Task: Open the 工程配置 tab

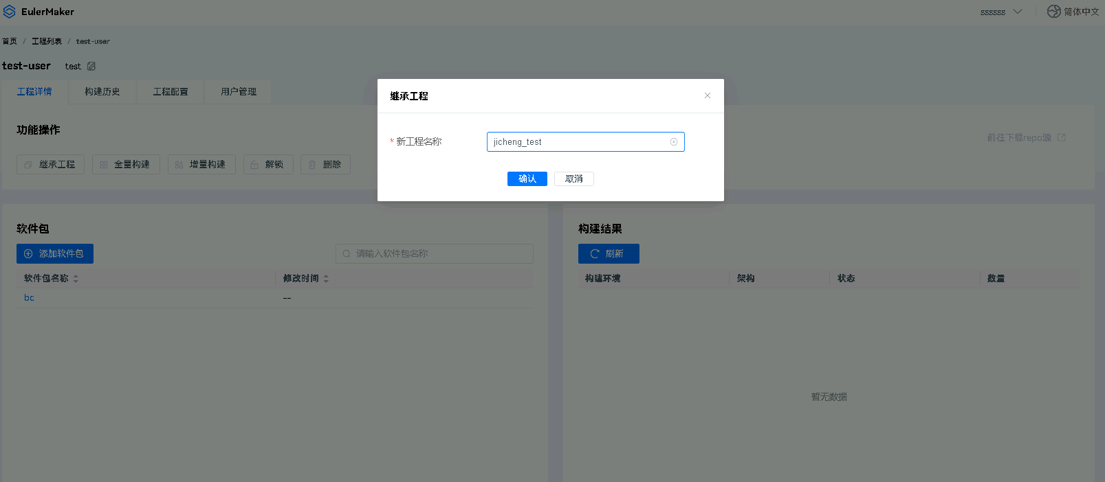Action: pos(171,91)
